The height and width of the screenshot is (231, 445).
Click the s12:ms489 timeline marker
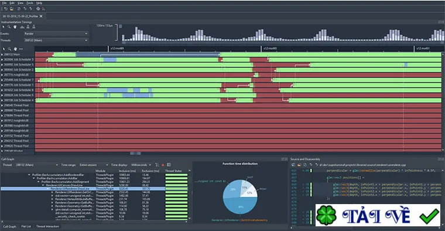pyautogui.click(x=117, y=49)
